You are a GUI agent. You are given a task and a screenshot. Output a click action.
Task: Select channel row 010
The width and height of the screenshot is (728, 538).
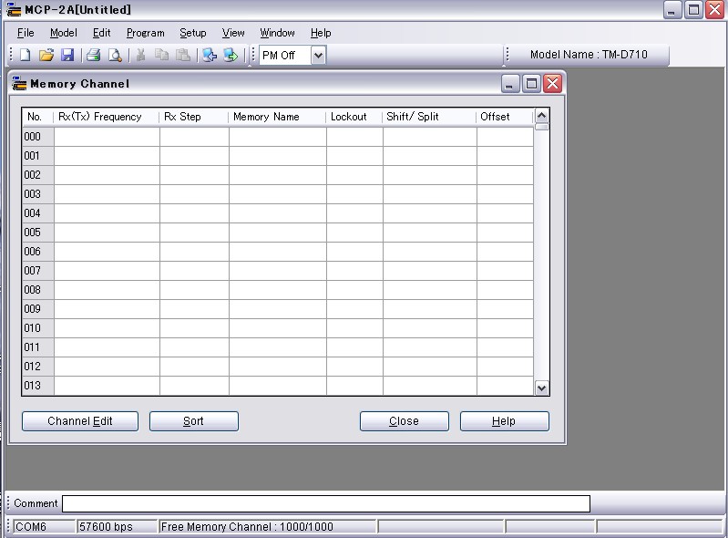click(x=278, y=328)
